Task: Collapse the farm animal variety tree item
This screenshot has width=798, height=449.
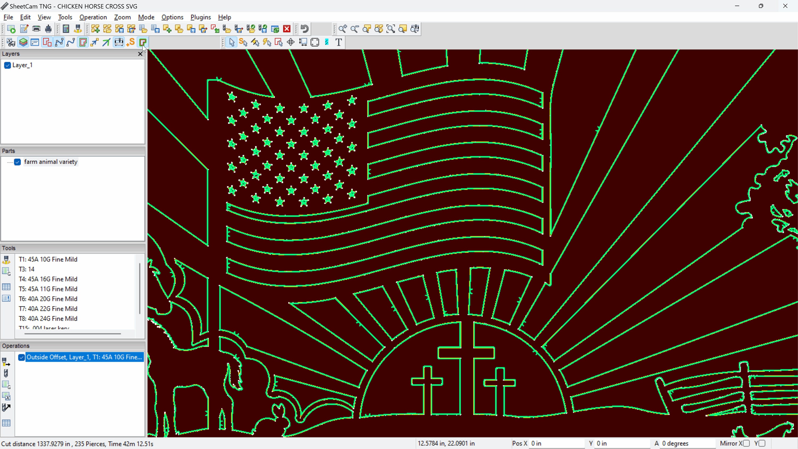Action: tap(9, 162)
